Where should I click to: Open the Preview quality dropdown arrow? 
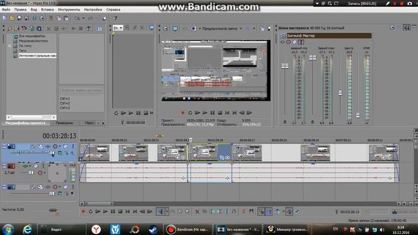(x=241, y=28)
